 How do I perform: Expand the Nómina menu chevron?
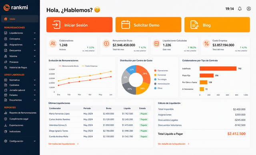point(35,56)
